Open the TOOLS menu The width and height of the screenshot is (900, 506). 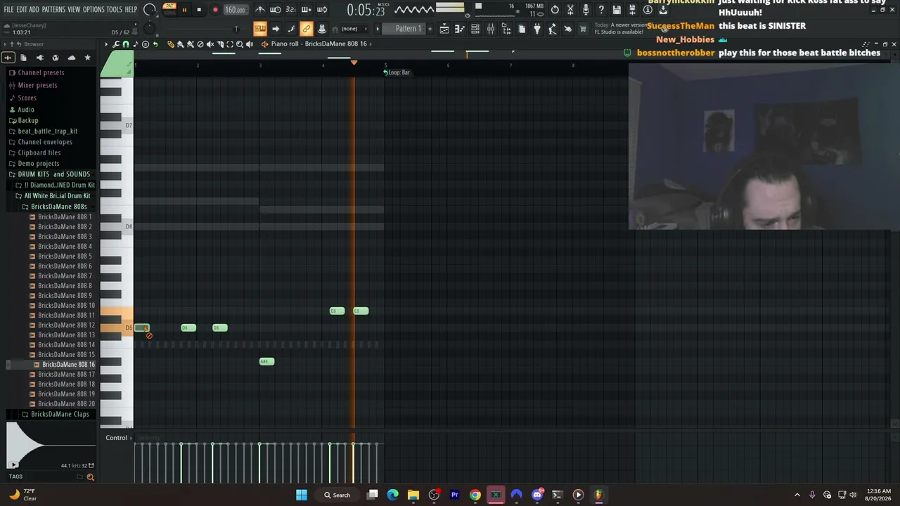[115, 10]
